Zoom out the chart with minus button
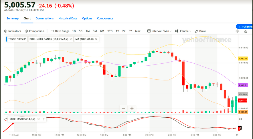This screenshot has width=253, height=139. pos(124,108)
